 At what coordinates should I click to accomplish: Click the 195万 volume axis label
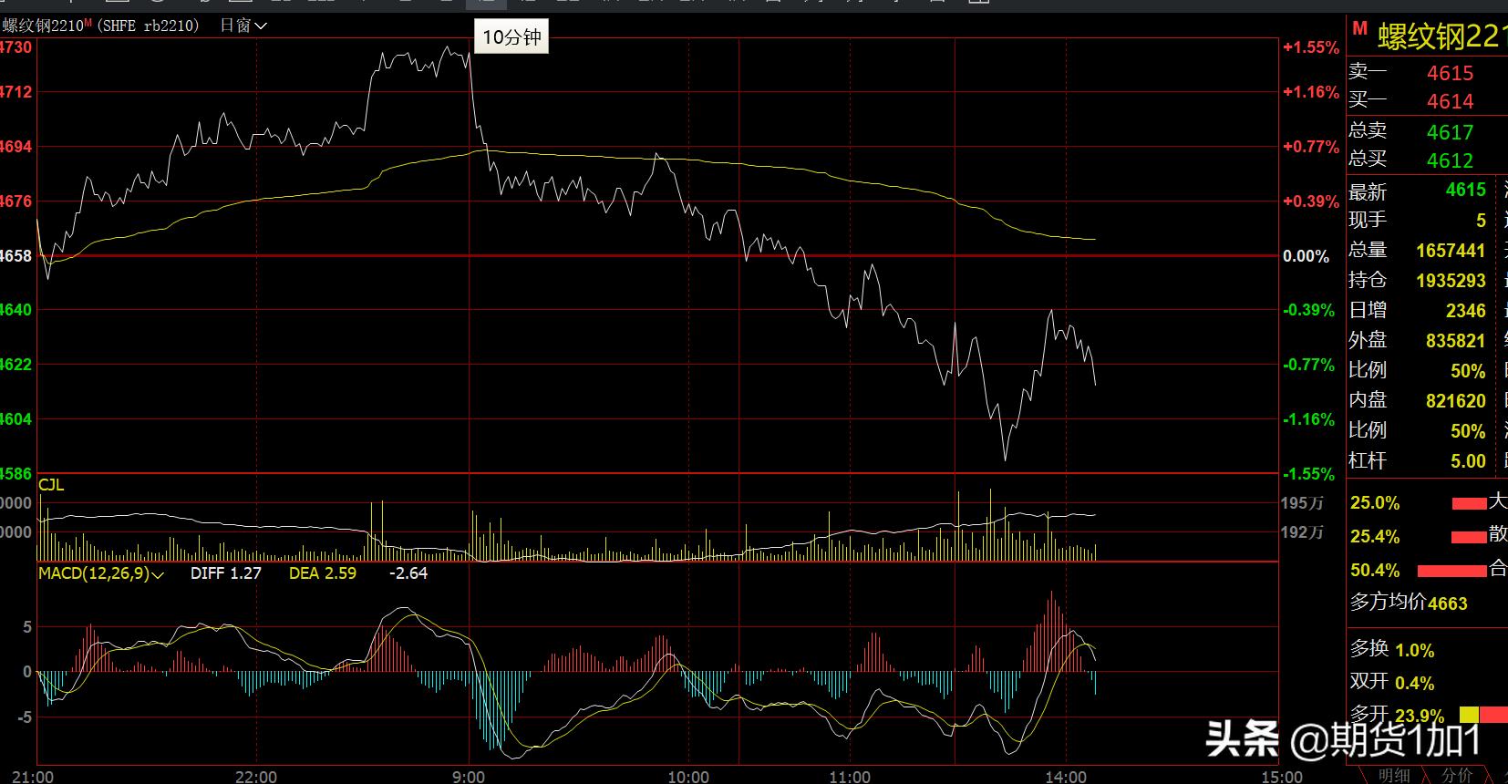point(1302,503)
